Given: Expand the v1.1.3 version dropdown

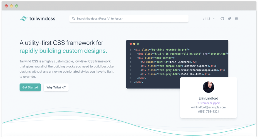Looking at the screenshot, I should point(209,18).
